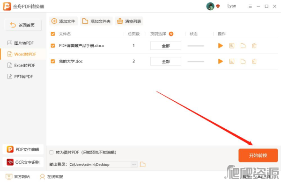The image size is (281, 182).
Task: Toggle the select-all checkbox next to 文件名
Action: click(52, 34)
